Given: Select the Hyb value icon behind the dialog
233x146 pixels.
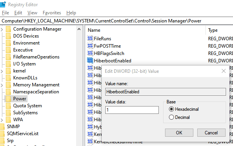Looking at the screenshot, I should point(90,127).
